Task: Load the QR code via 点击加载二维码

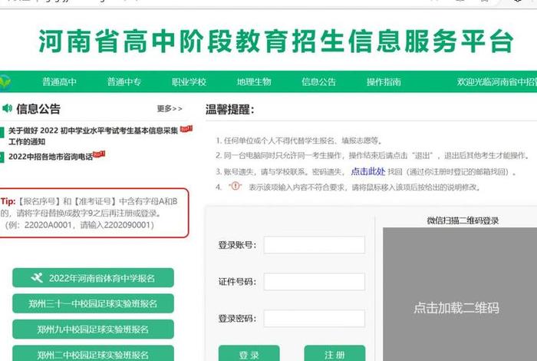Action: (456, 308)
